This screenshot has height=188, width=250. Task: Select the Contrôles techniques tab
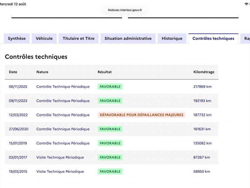[x=213, y=38]
